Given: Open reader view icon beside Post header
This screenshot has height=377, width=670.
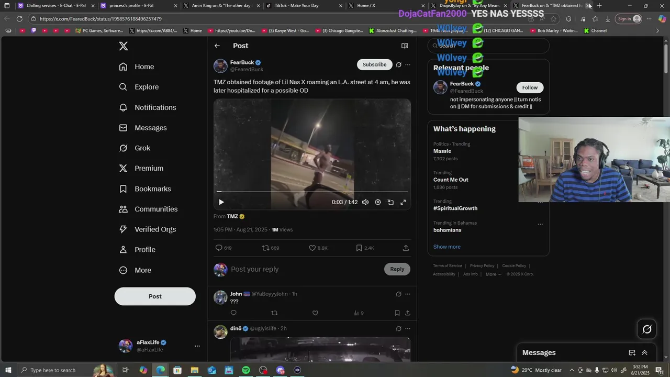Looking at the screenshot, I should 405,46.
